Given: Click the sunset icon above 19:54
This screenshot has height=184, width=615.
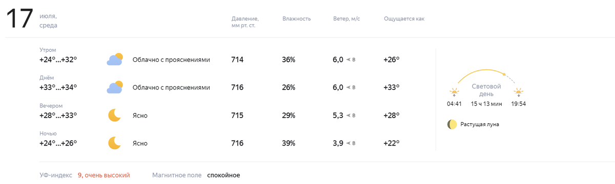Looking at the screenshot, I should tap(519, 93).
